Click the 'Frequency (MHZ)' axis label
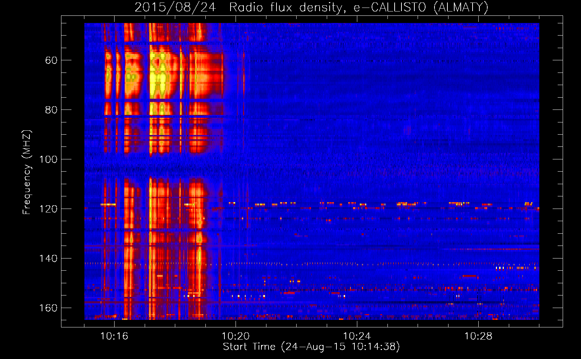 pyautogui.click(x=27, y=172)
